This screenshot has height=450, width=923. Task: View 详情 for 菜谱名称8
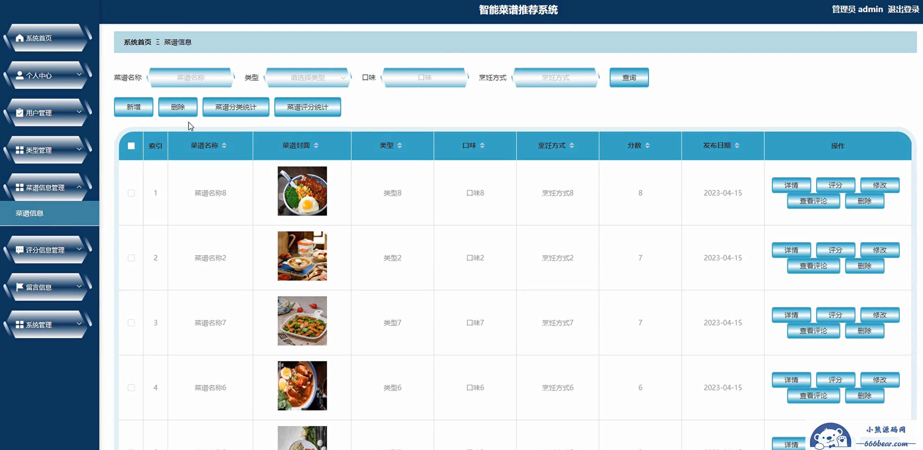(791, 185)
